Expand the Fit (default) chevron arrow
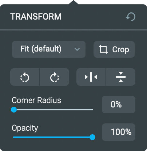This screenshot has width=147, height=151. click(77, 49)
